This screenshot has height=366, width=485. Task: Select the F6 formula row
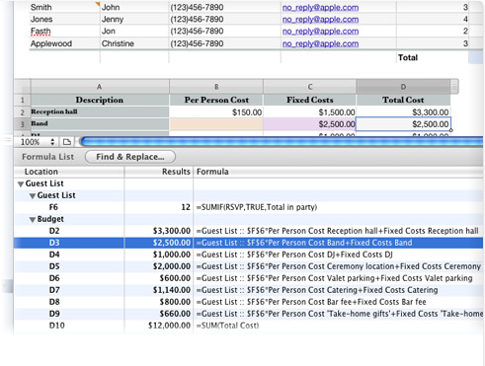[x=249, y=207]
